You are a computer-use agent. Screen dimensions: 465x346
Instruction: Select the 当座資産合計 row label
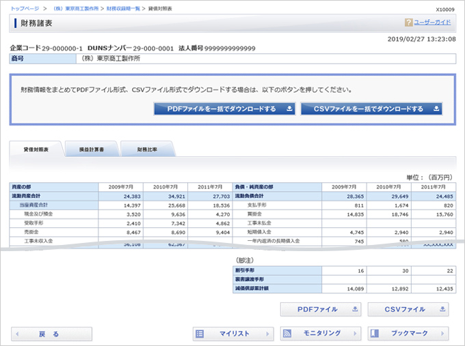[34, 205]
